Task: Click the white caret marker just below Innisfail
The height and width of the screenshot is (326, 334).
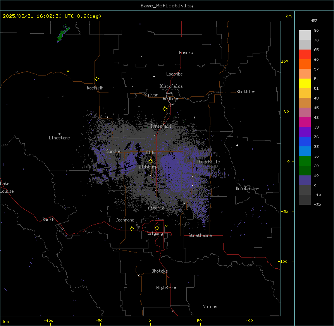Action: [x=155, y=135]
